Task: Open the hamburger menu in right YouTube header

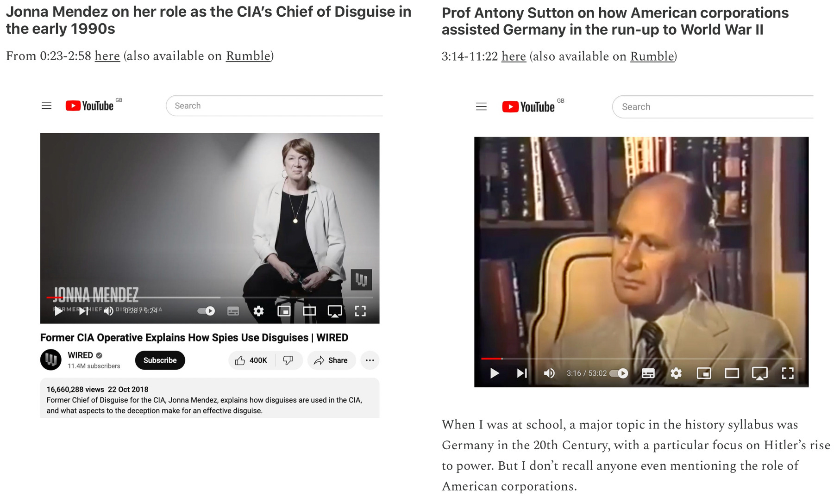Action: tap(482, 106)
